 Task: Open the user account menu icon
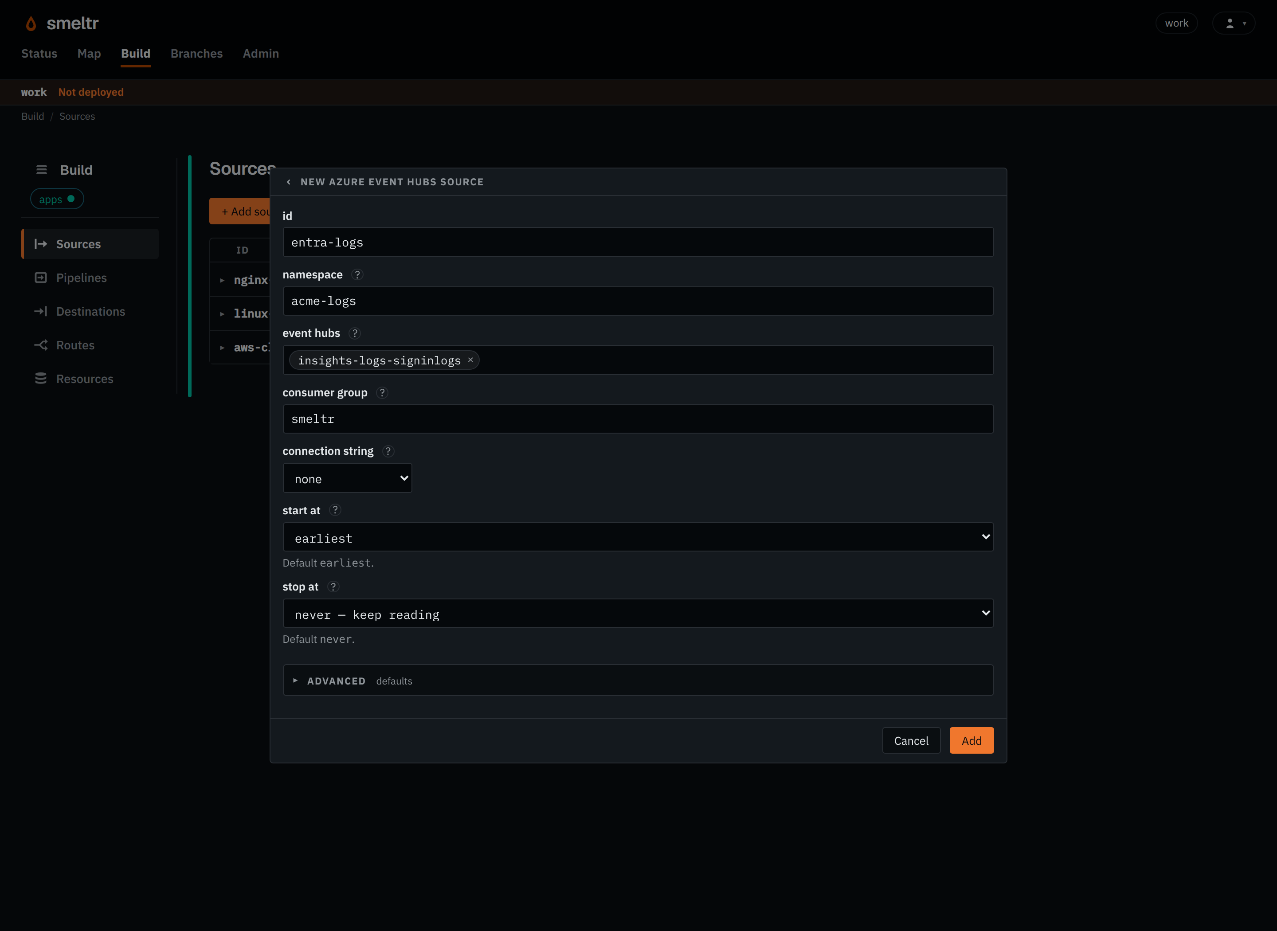(1233, 23)
